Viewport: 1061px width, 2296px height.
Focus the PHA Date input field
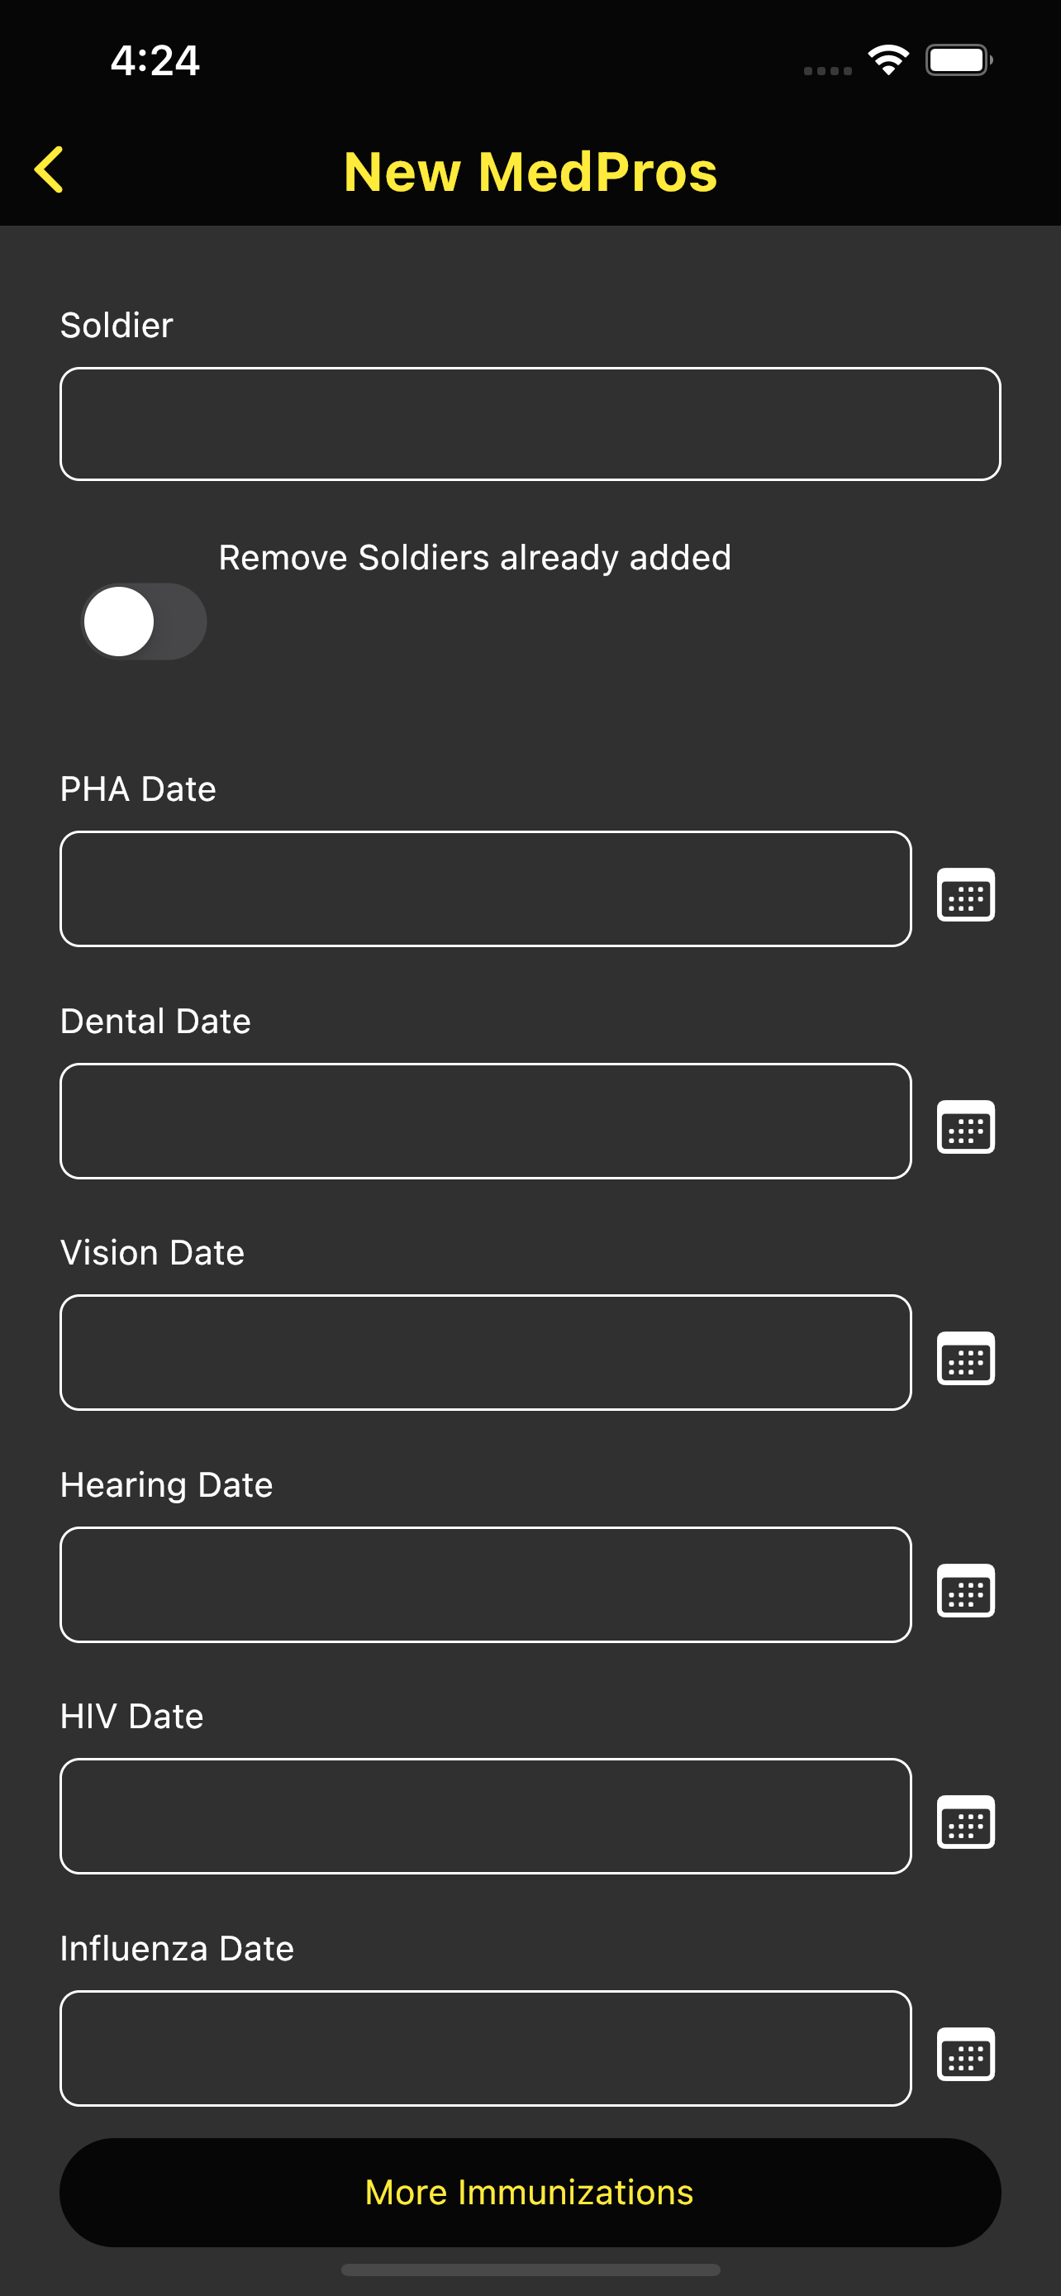coord(486,888)
